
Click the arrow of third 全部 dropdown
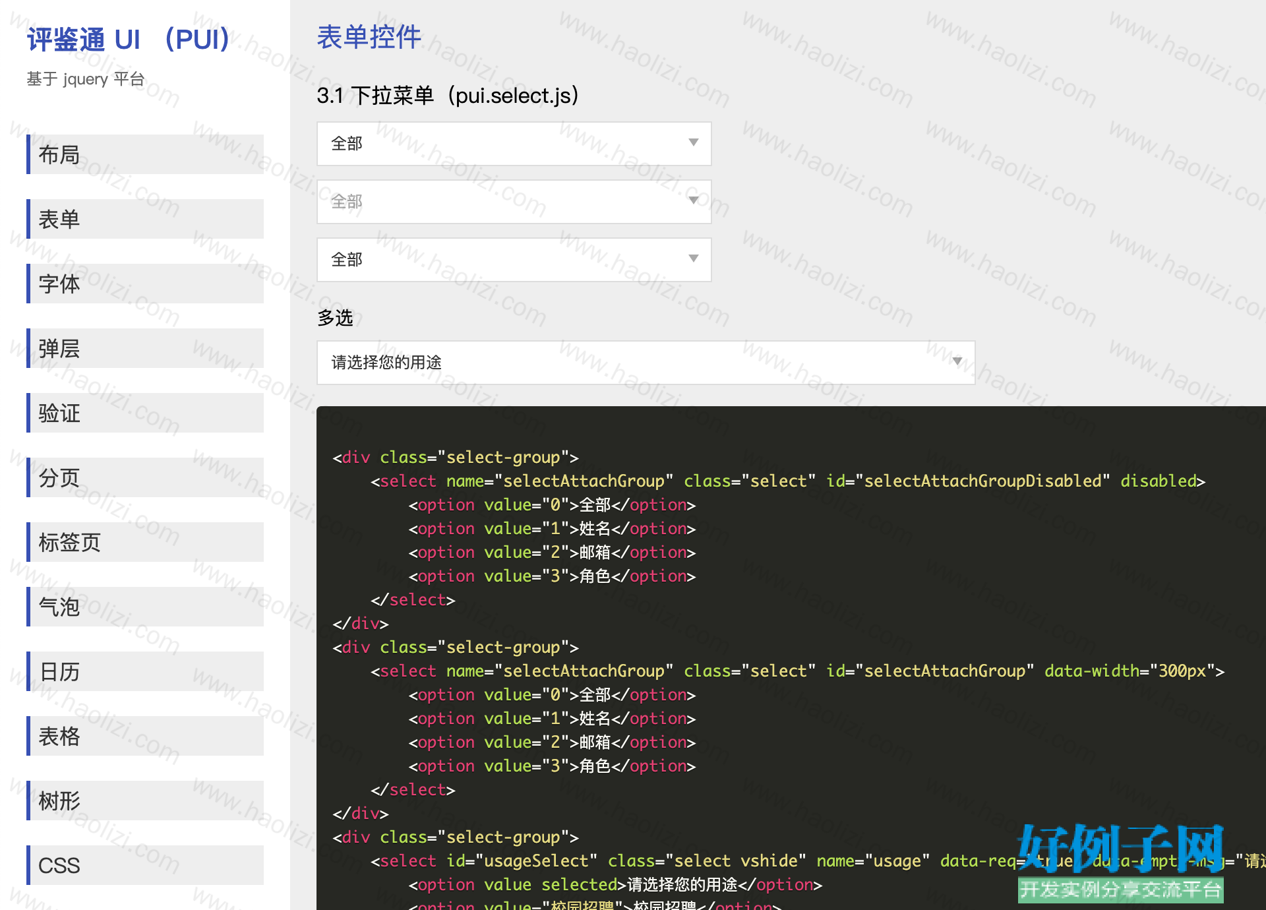[x=693, y=258]
